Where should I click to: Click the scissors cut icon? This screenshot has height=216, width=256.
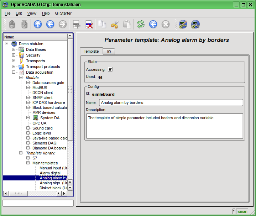(114, 24)
